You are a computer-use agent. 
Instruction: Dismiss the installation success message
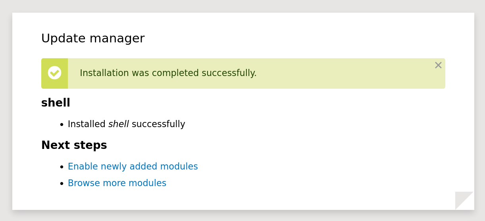click(438, 65)
